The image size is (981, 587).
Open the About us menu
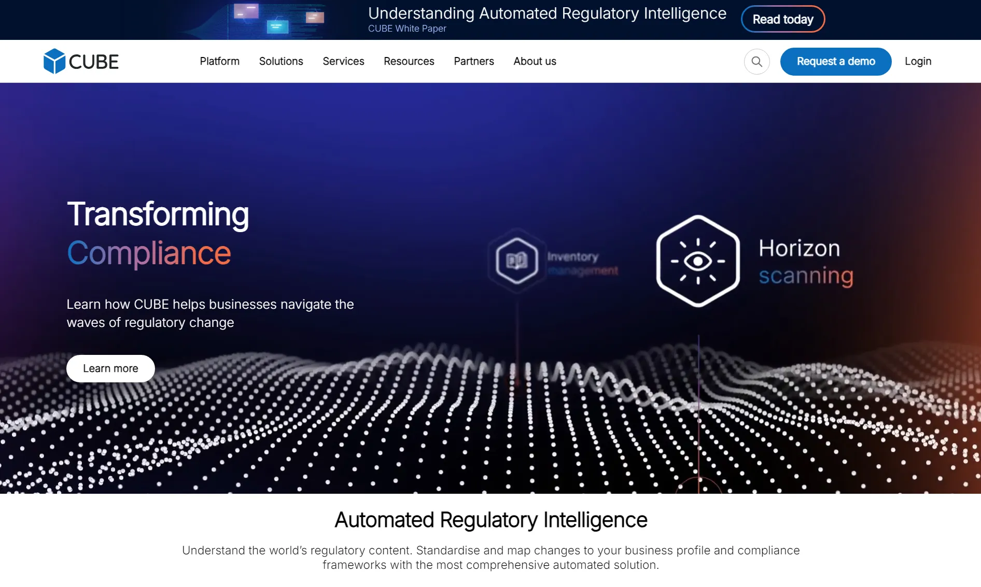pyautogui.click(x=535, y=61)
